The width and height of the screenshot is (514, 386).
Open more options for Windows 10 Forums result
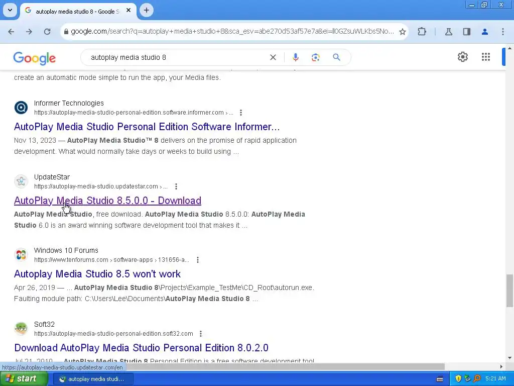pyautogui.click(x=198, y=260)
